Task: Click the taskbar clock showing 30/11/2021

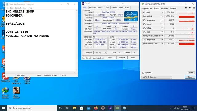Action: click(x=185, y=108)
